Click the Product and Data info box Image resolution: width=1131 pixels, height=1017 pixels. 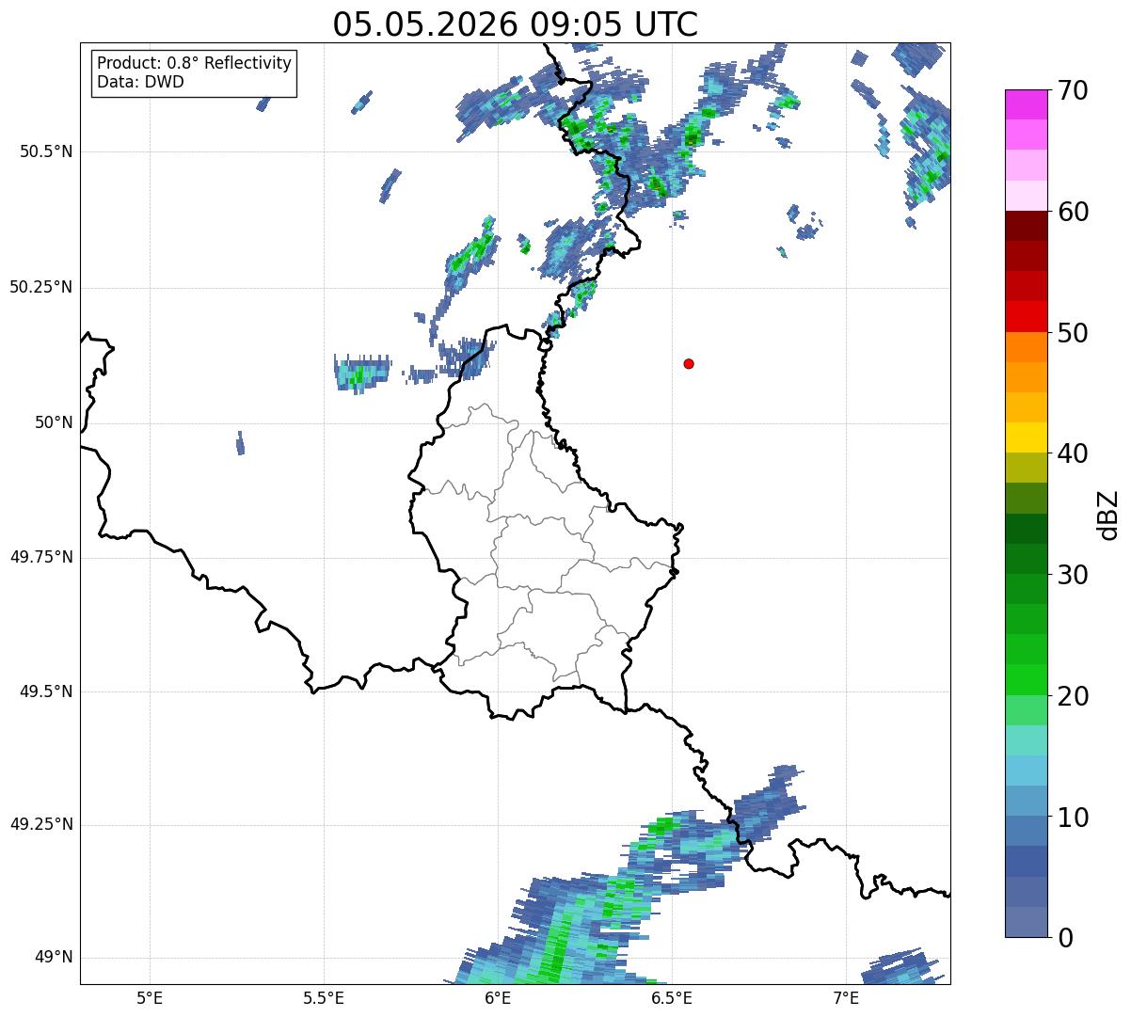pos(194,73)
